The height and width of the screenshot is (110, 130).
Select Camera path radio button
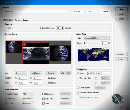point(78,88)
